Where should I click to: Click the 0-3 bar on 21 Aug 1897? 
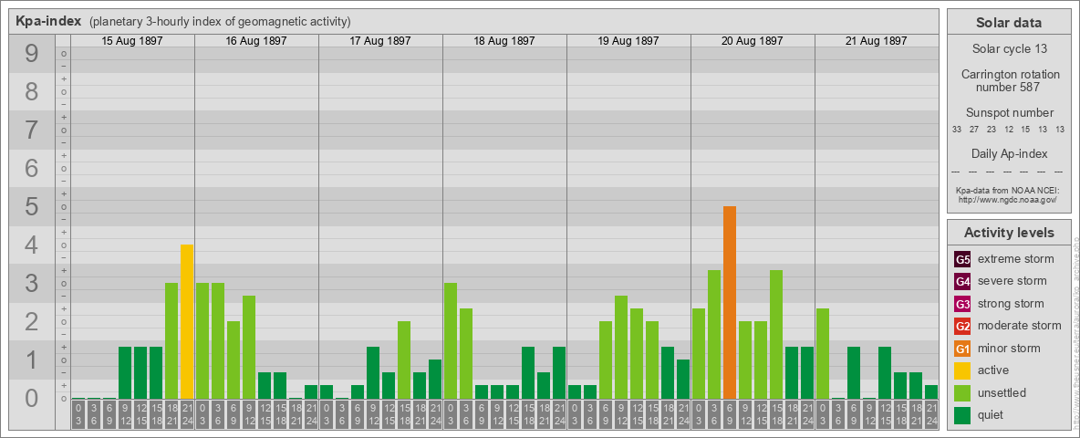coord(823,354)
